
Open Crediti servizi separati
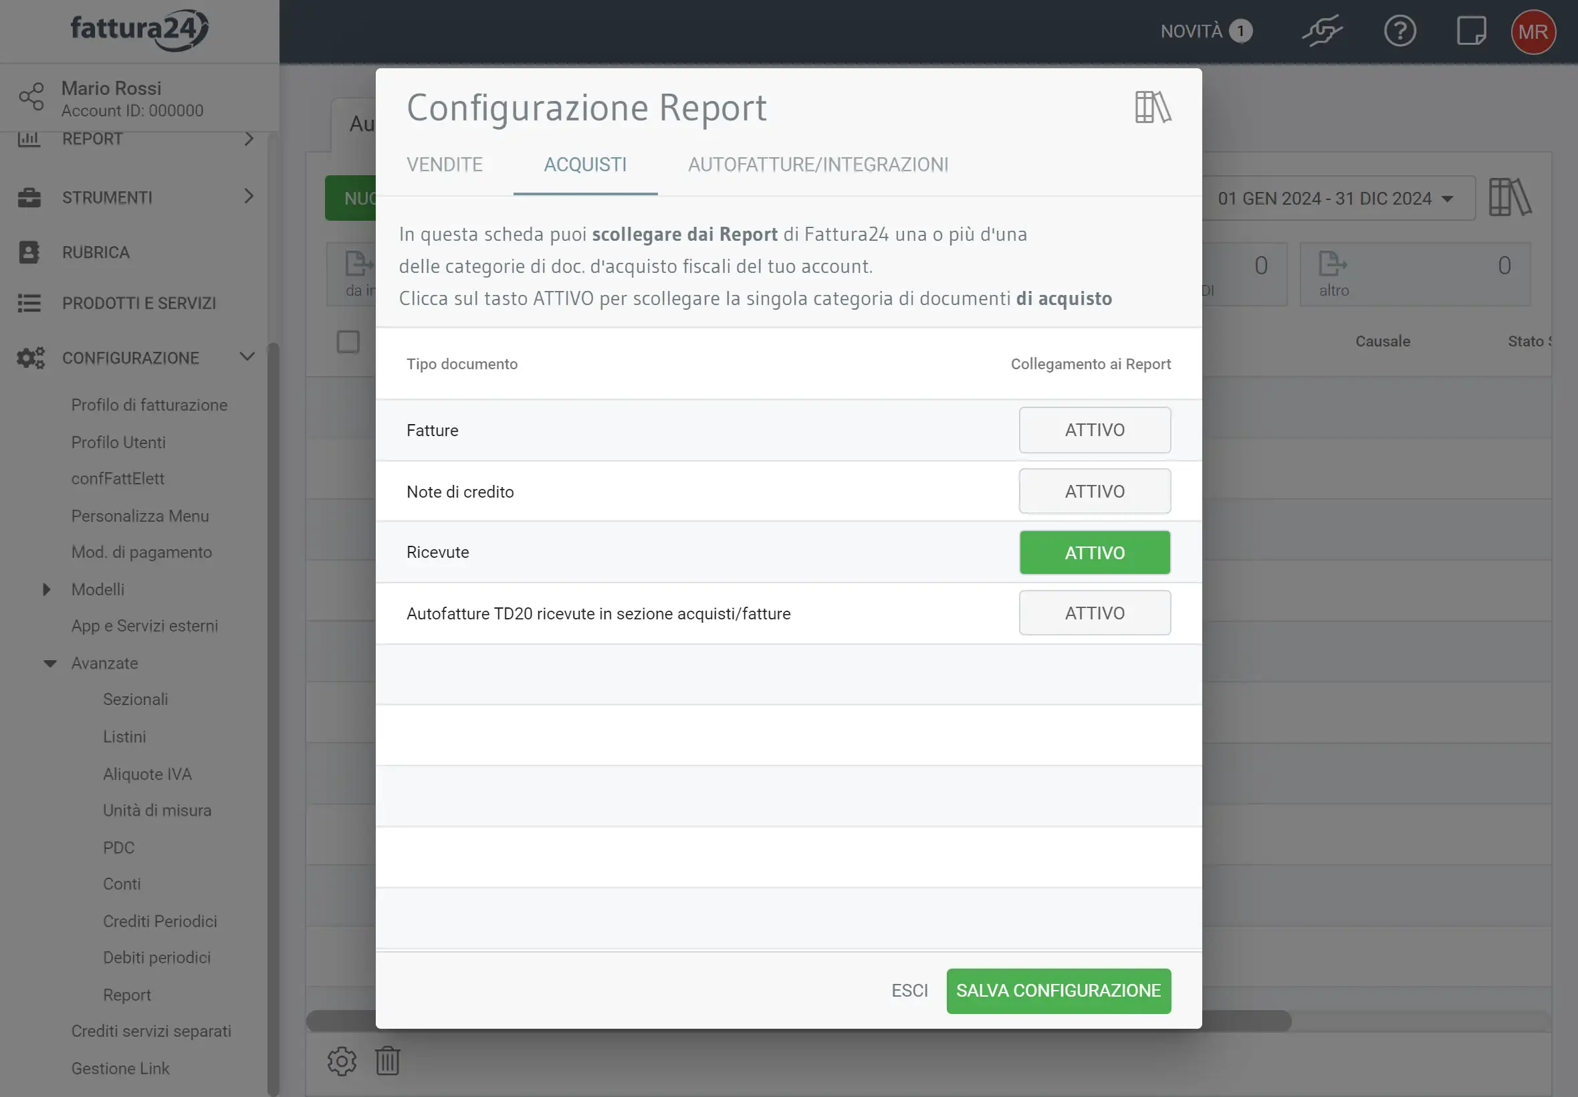pyautogui.click(x=151, y=1031)
